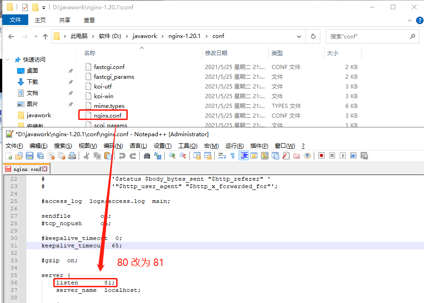Open the 插件(P) menu
Screen dimensions: 424x303
[x=259, y=146]
